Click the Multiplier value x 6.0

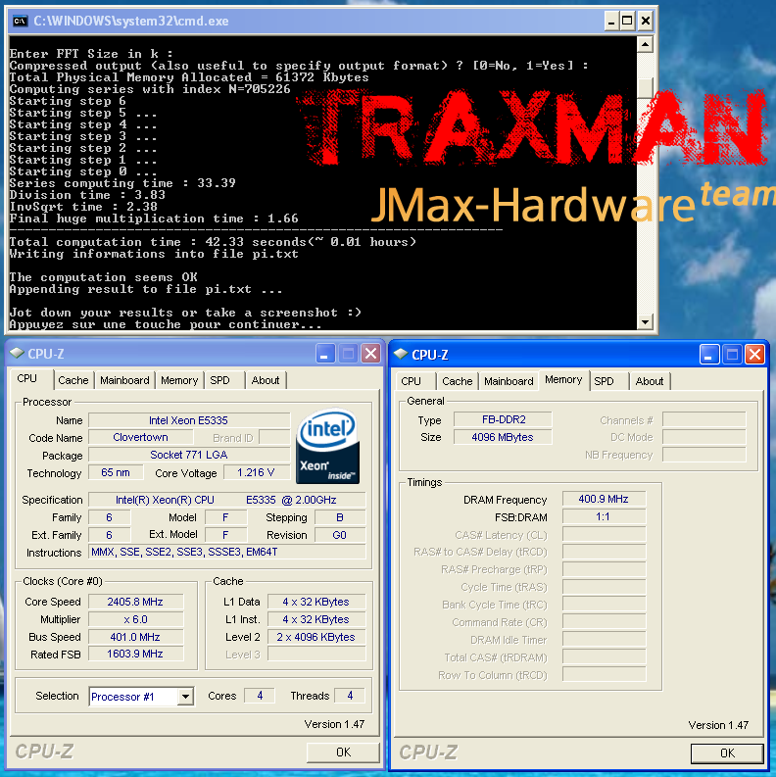pos(135,619)
